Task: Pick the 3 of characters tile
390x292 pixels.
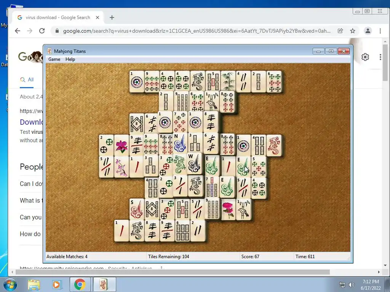Action: click(180, 186)
